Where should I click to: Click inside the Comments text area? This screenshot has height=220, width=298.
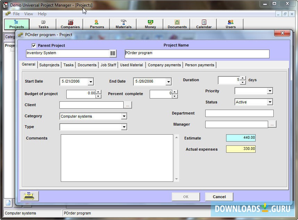pos(117,158)
